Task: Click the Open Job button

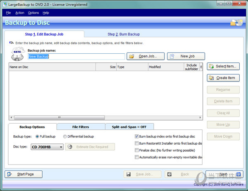Action: 145,56
